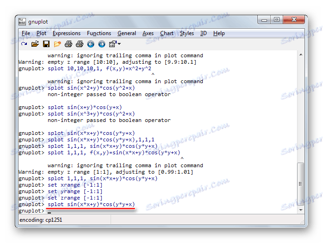
Task: Click the 'empty z range [10:10]' warning line
Action: click(x=107, y=62)
